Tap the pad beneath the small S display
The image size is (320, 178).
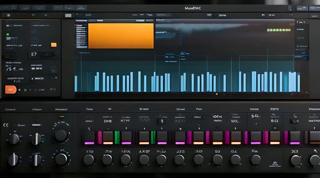pos(162,138)
